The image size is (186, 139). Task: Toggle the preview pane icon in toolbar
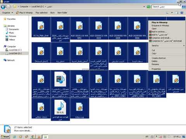(x=176, y=13)
